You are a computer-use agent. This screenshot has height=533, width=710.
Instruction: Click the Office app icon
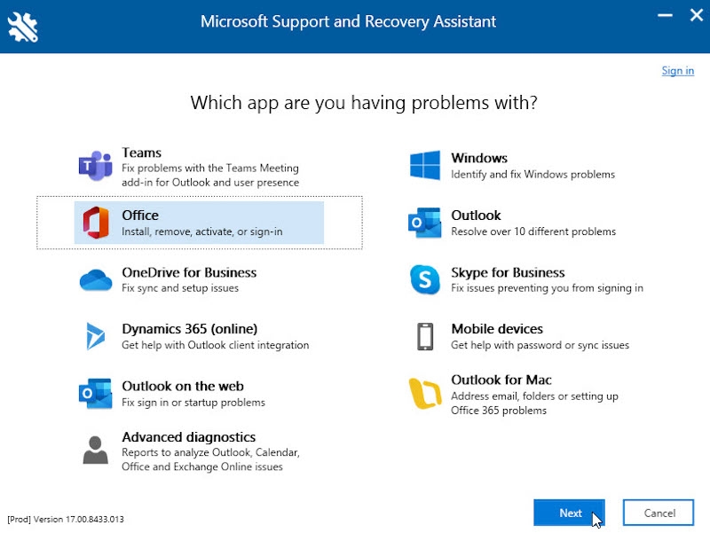click(x=98, y=223)
